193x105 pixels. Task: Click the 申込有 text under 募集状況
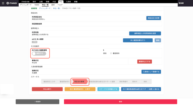34,63
